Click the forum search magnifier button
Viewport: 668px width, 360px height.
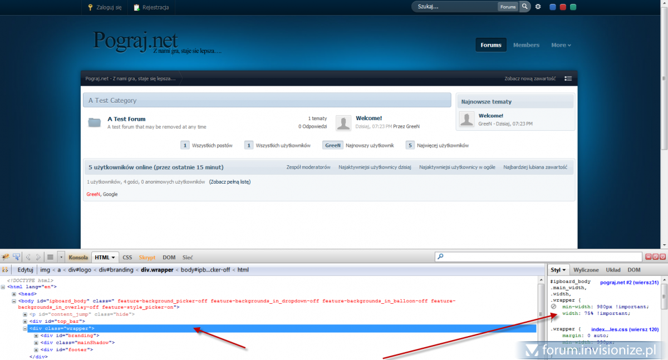pos(525,7)
